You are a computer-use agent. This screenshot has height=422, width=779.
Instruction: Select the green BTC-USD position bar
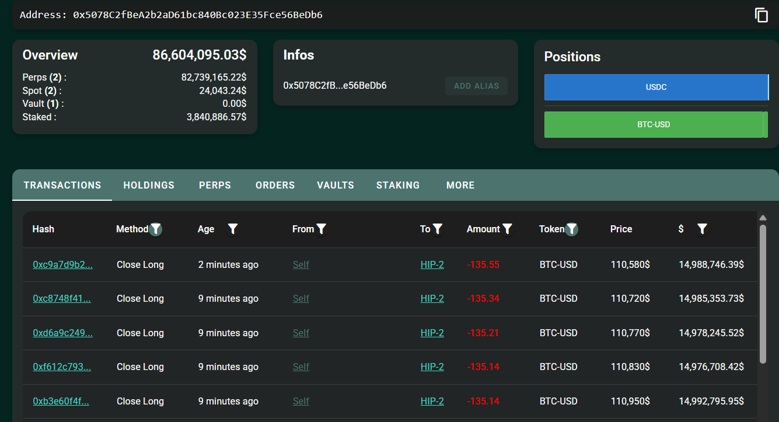click(x=654, y=125)
